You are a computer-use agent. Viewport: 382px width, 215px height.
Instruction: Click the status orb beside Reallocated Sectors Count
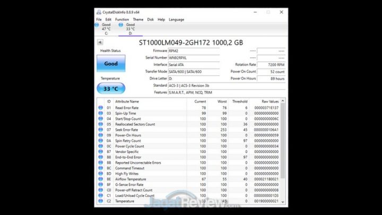(101, 124)
